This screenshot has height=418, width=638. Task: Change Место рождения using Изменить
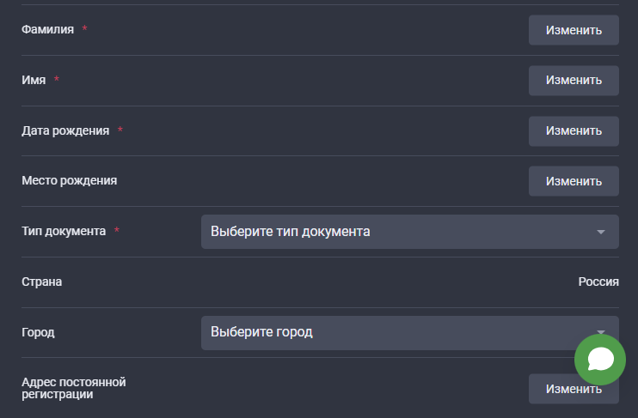point(574,181)
